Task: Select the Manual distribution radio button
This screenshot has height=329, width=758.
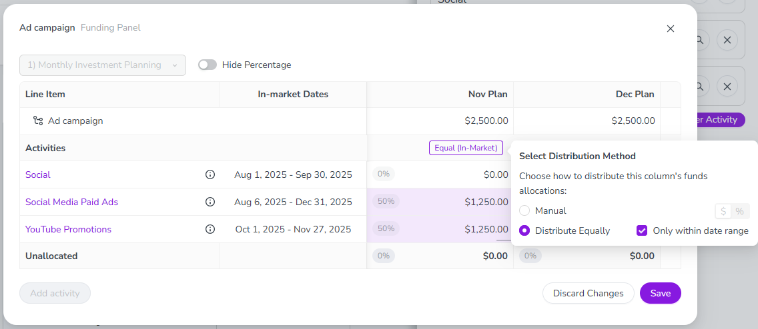Action: (x=524, y=210)
